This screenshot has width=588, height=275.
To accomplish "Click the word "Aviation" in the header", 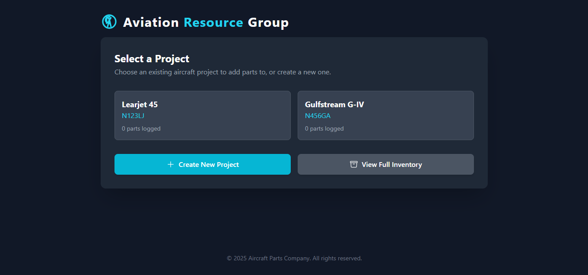I will click(x=151, y=22).
